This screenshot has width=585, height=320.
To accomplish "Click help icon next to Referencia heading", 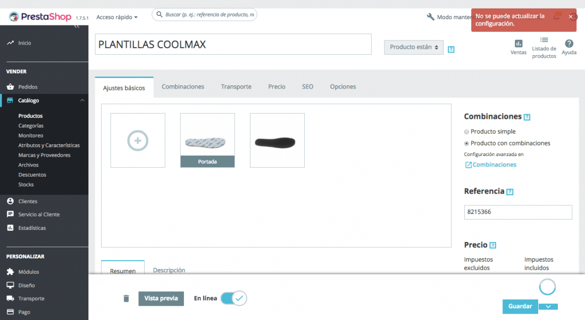I will click(510, 192).
